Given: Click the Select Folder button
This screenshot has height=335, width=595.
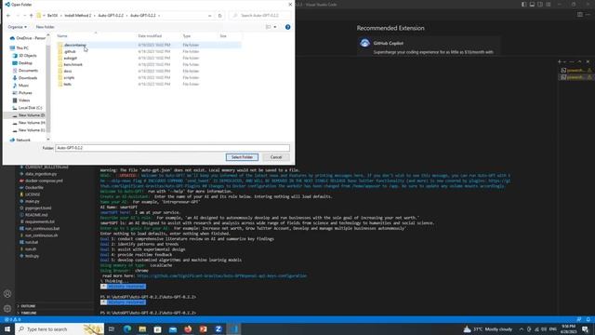Looking at the screenshot, I should click(242, 157).
